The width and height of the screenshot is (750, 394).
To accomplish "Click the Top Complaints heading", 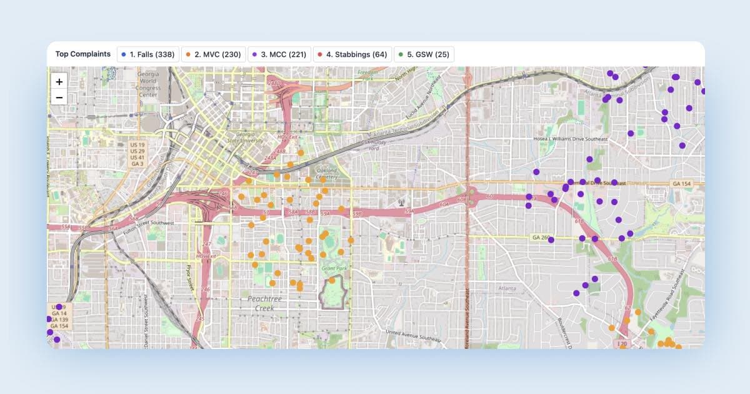I will click(82, 54).
